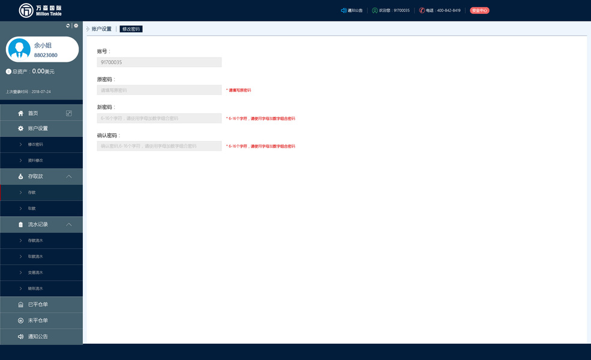Open the 转账流水 submenu item
Image resolution: width=591 pixels, height=360 pixels.
(41, 289)
